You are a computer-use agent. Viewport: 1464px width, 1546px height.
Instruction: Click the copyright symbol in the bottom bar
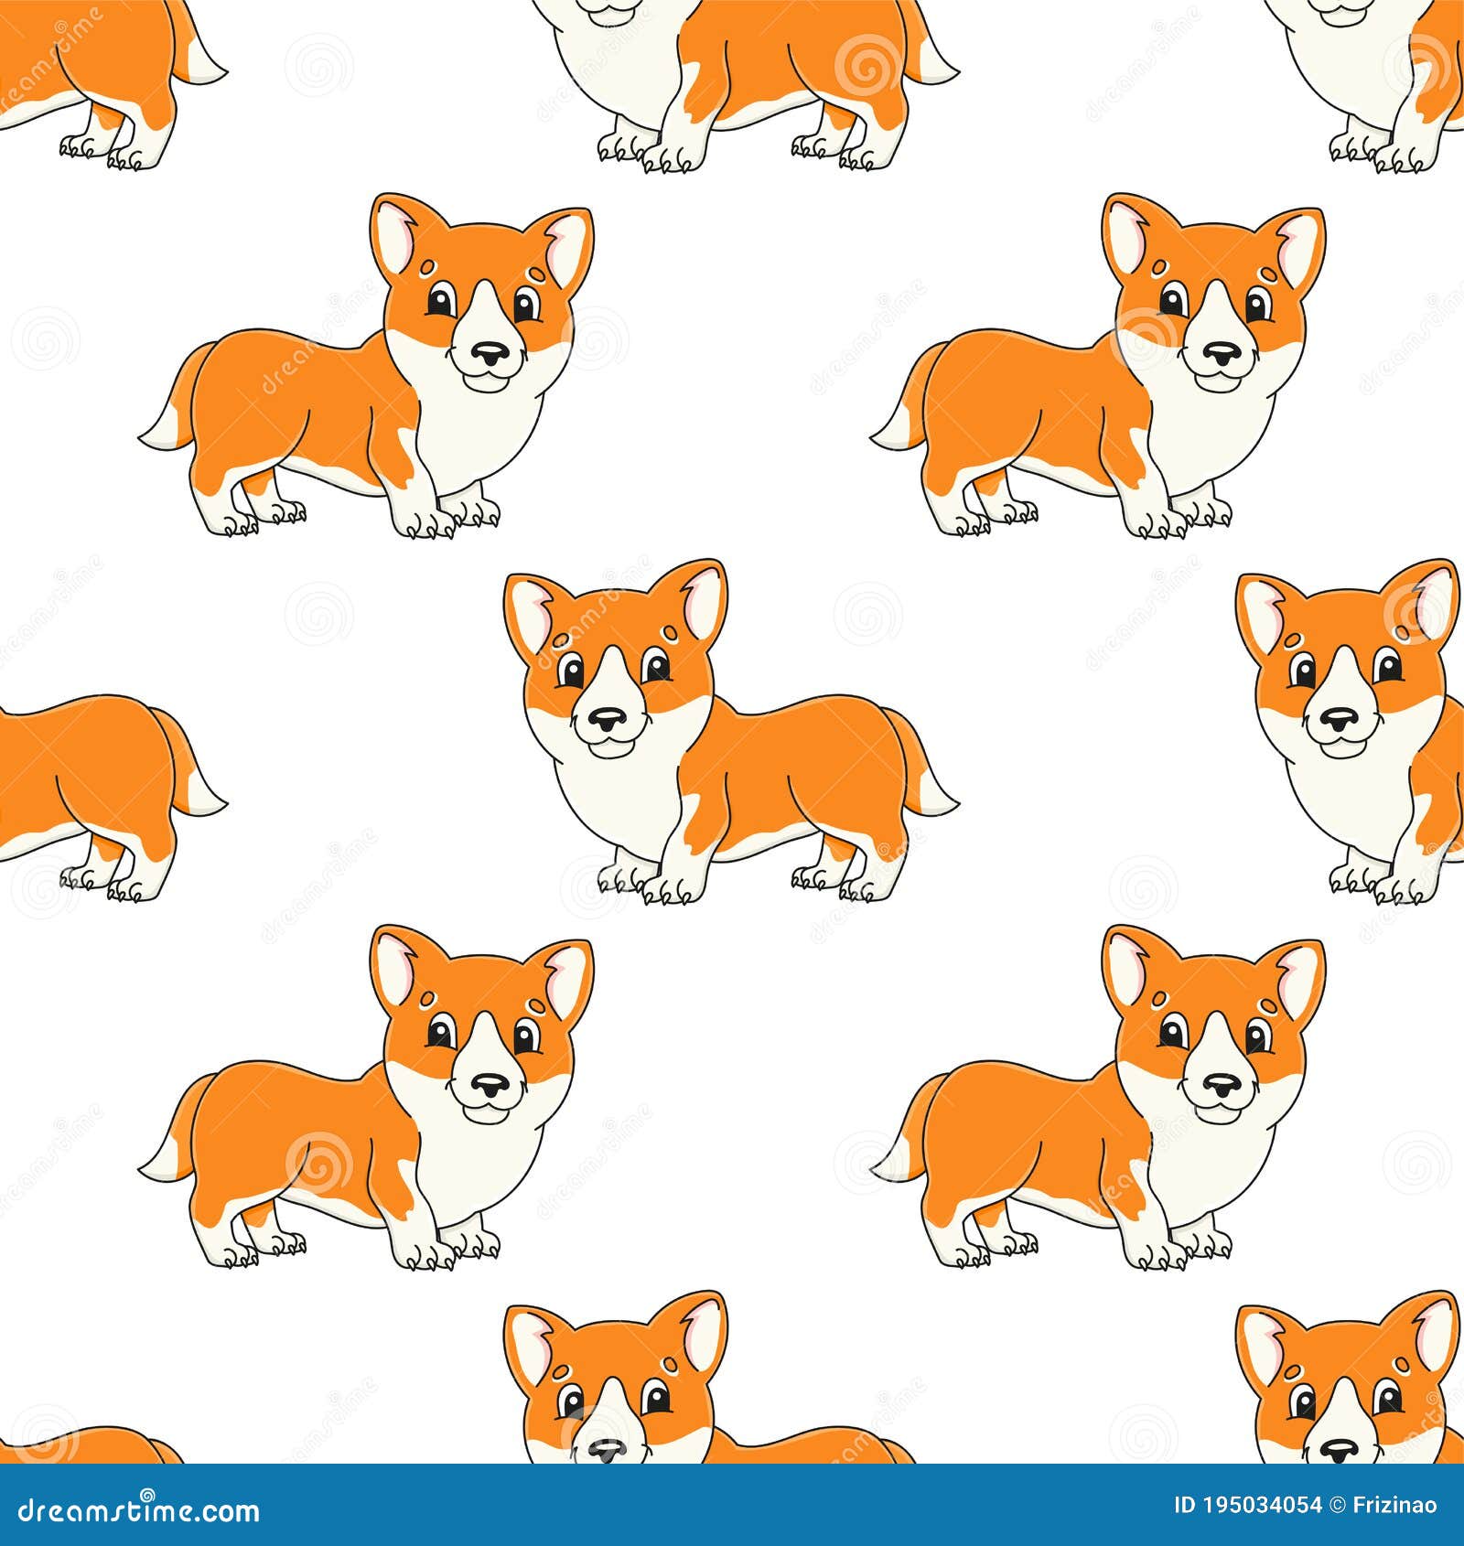pos(1336,1503)
